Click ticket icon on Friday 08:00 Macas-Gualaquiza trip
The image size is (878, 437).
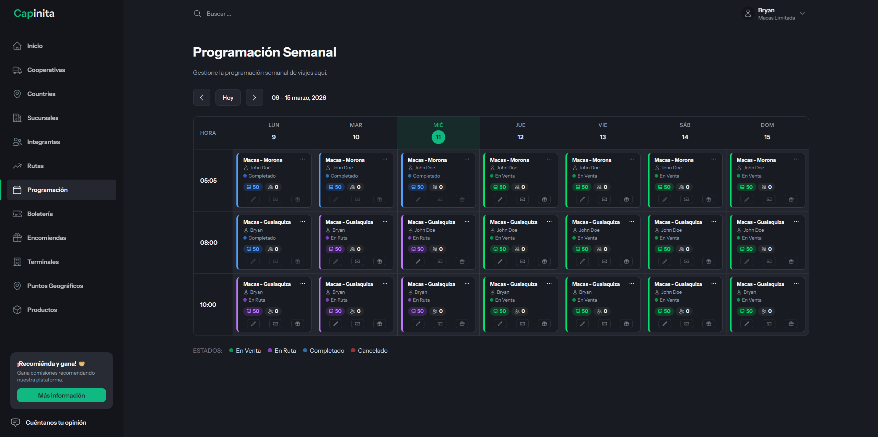(604, 262)
